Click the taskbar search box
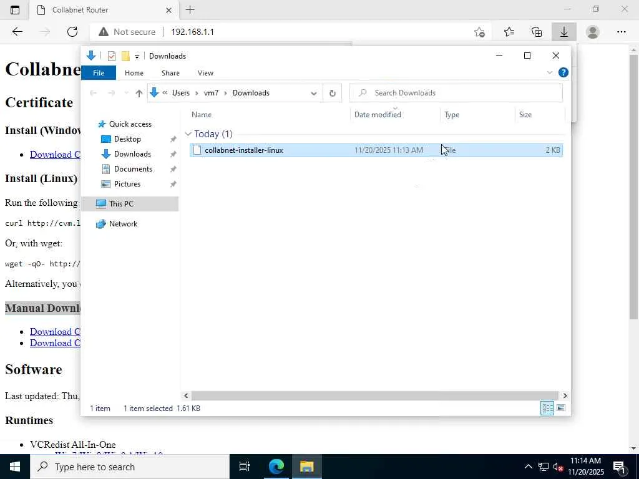Image resolution: width=639 pixels, height=479 pixels. pos(130,467)
